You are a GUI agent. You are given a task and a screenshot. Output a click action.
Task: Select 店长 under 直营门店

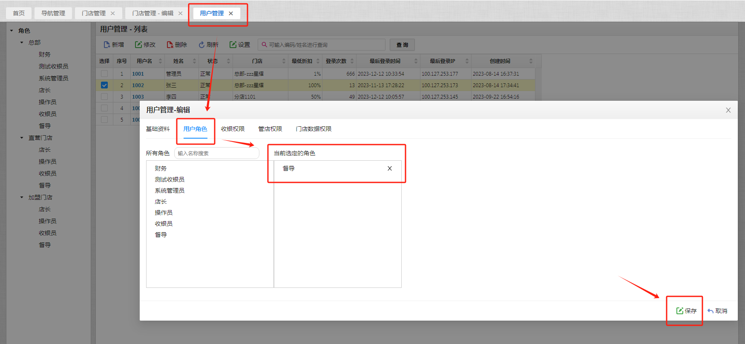tap(45, 150)
